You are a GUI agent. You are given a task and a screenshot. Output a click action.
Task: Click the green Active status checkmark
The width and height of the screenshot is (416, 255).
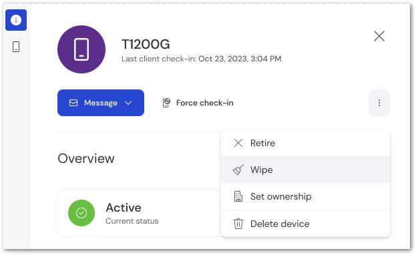click(x=81, y=213)
